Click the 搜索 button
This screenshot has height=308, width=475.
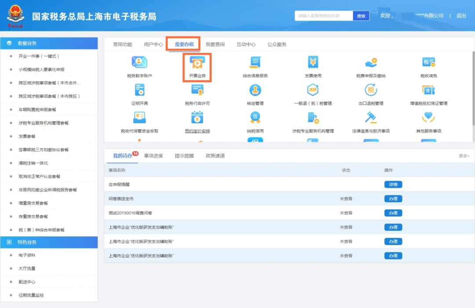point(361,16)
